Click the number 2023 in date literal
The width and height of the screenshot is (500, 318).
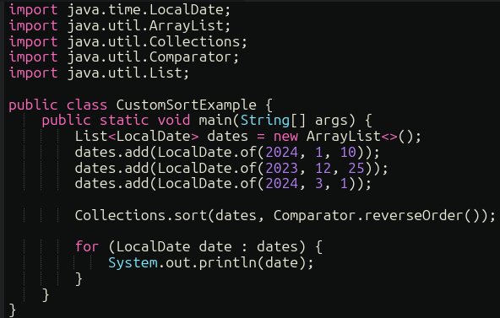click(x=281, y=168)
